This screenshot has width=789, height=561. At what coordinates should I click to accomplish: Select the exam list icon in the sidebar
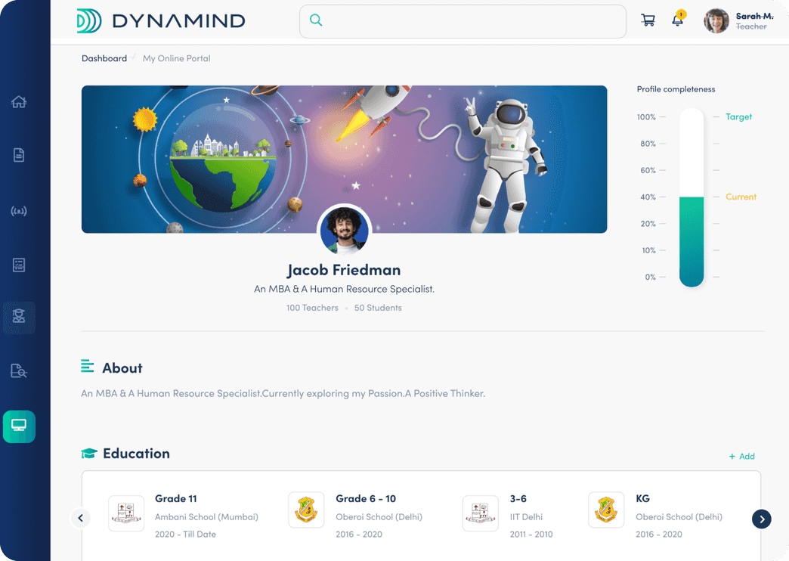coord(19,264)
